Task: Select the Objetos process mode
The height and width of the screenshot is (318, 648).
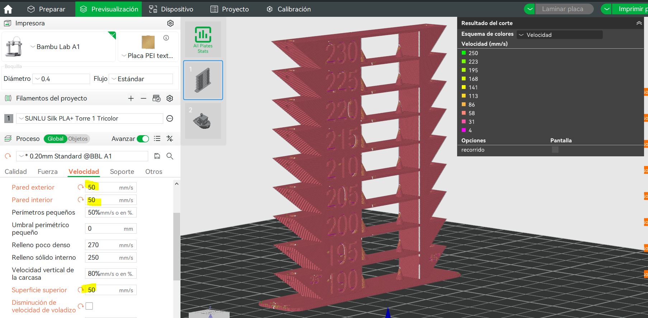Action: [78, 139]
